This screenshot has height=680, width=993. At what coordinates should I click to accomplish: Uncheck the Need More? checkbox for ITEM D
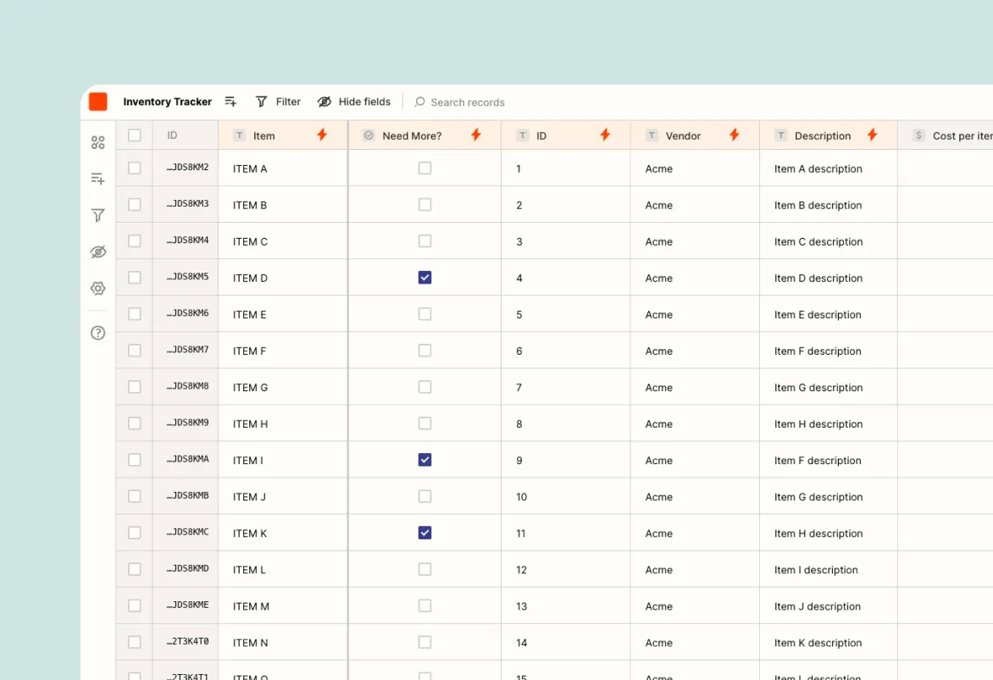424,277
